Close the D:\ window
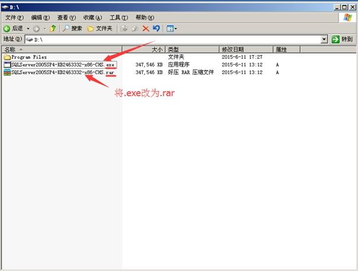This screenshot has height=271, width=358. coord(353,7)
